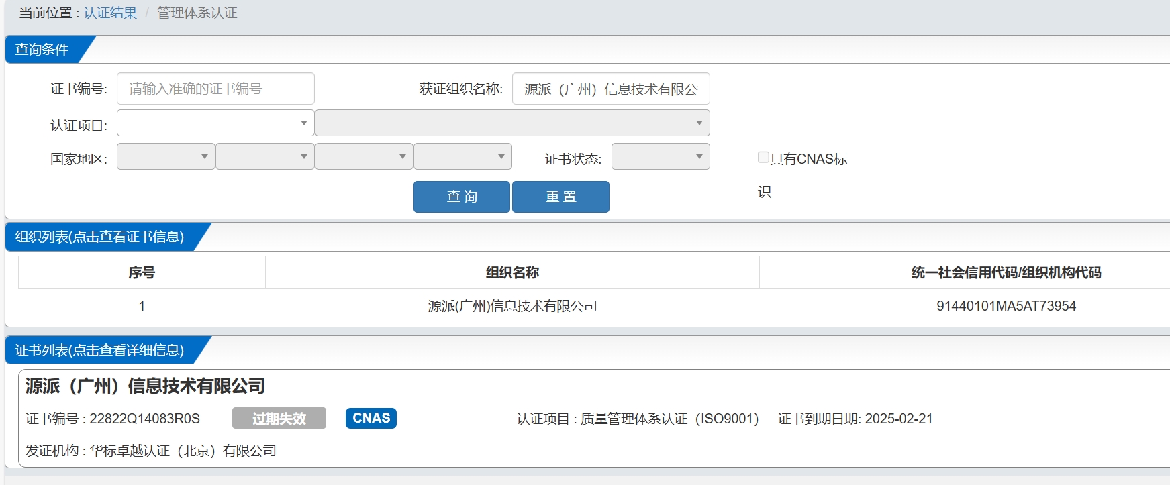Open the second wide 认证项目 dropdown
Screen dimensions: 1170x485
[512, 123]
